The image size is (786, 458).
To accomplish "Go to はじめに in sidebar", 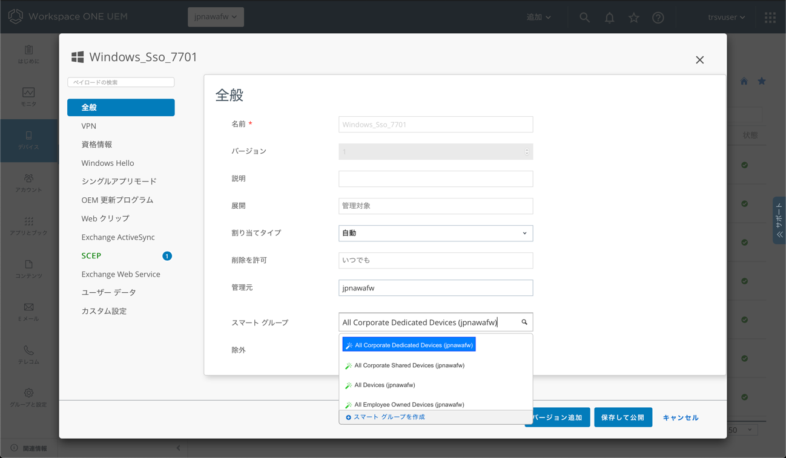I will point(28,54).
